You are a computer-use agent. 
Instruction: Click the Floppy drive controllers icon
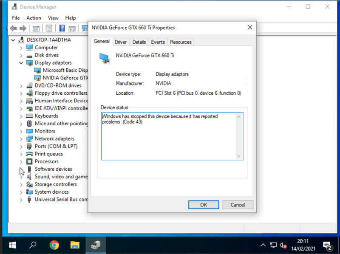click(x=29, y=93)
